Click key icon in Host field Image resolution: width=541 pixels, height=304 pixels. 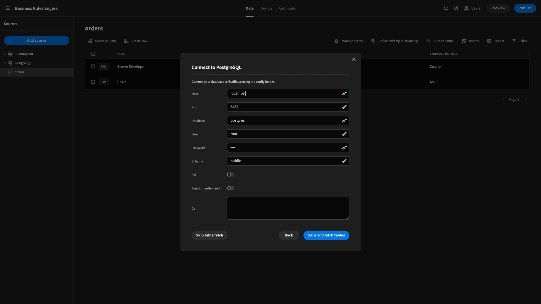point(344,93)
